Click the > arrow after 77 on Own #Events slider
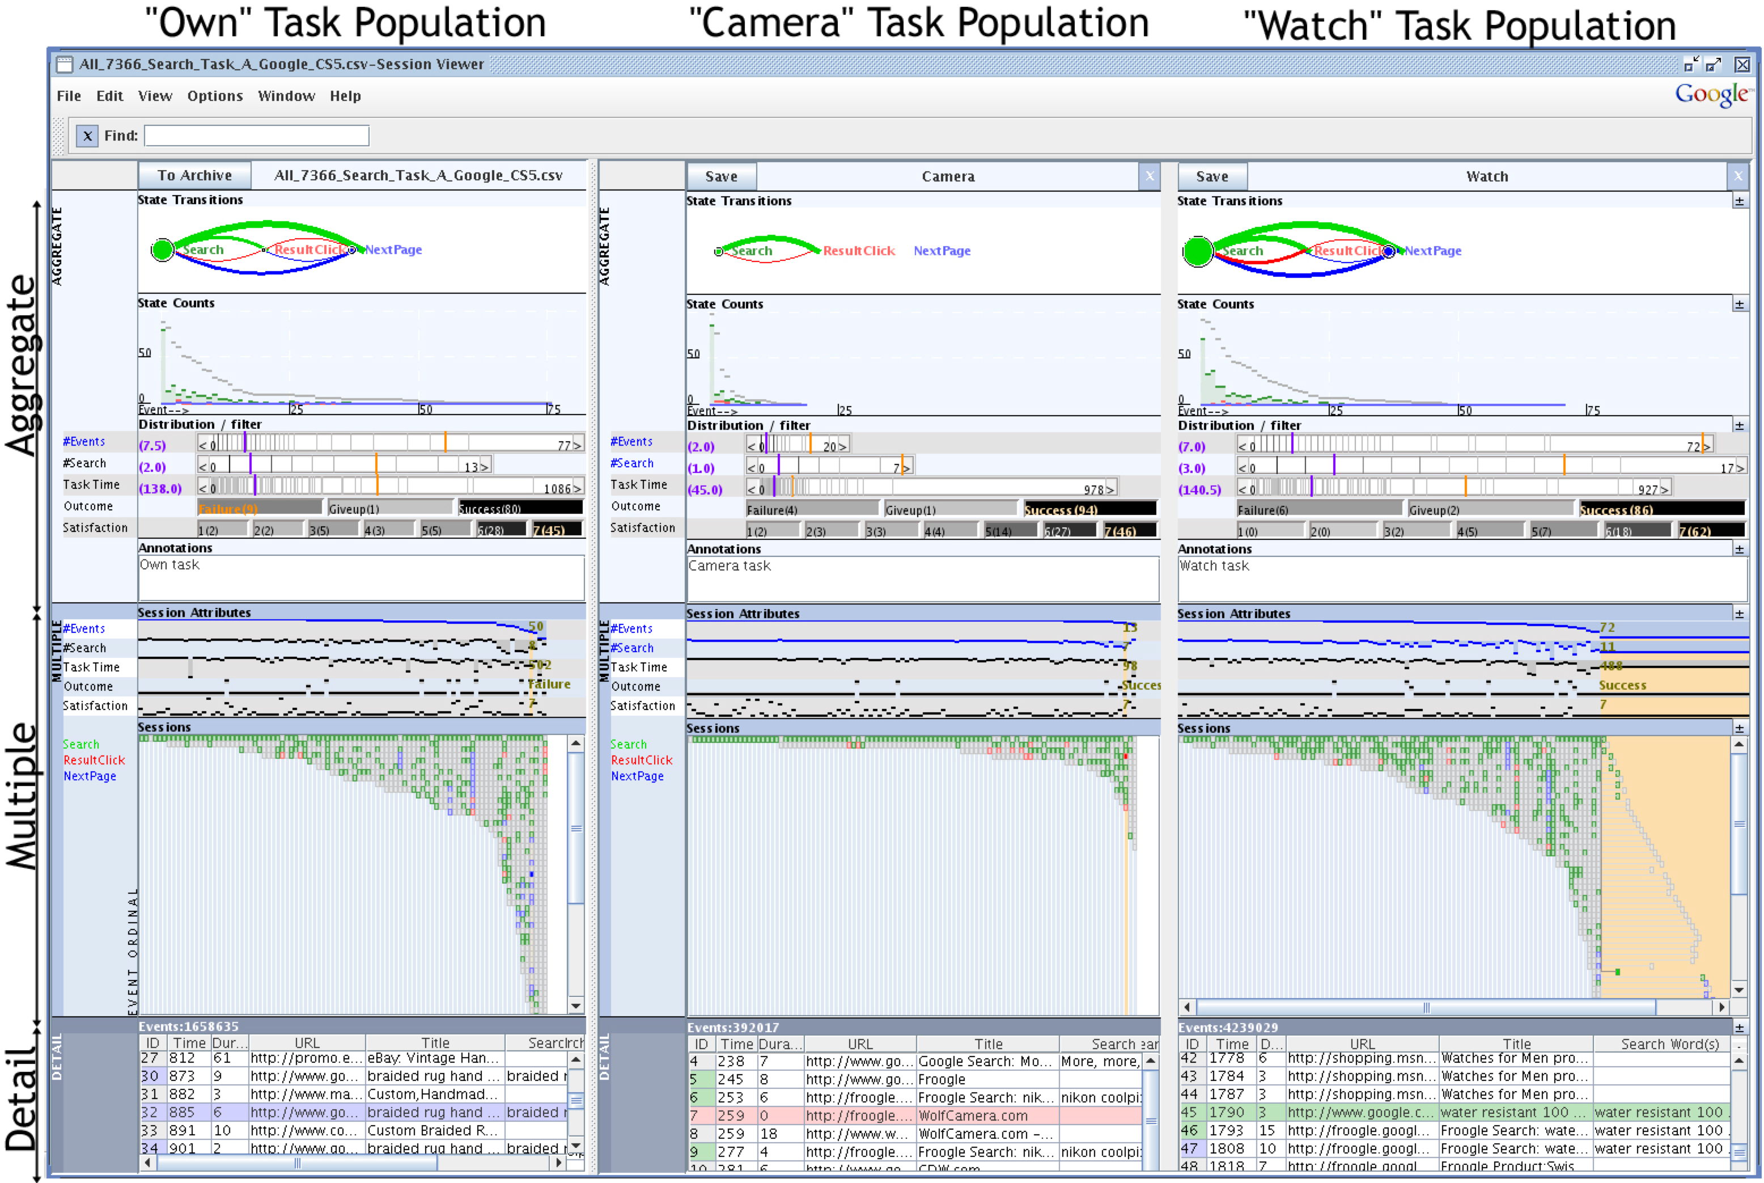The image size is (1764, 1183). 578,445
